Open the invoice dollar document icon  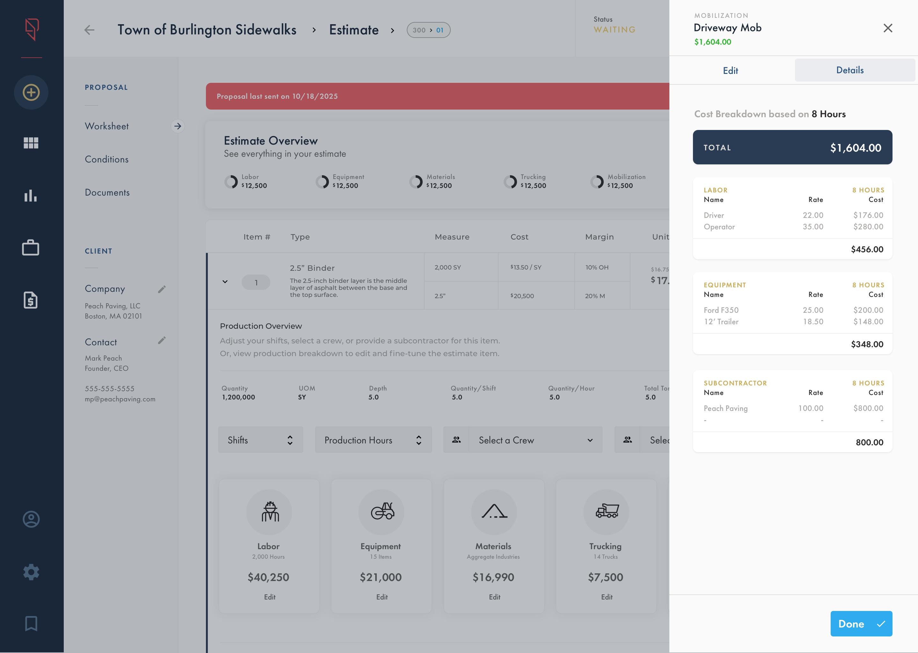point(31,300)
